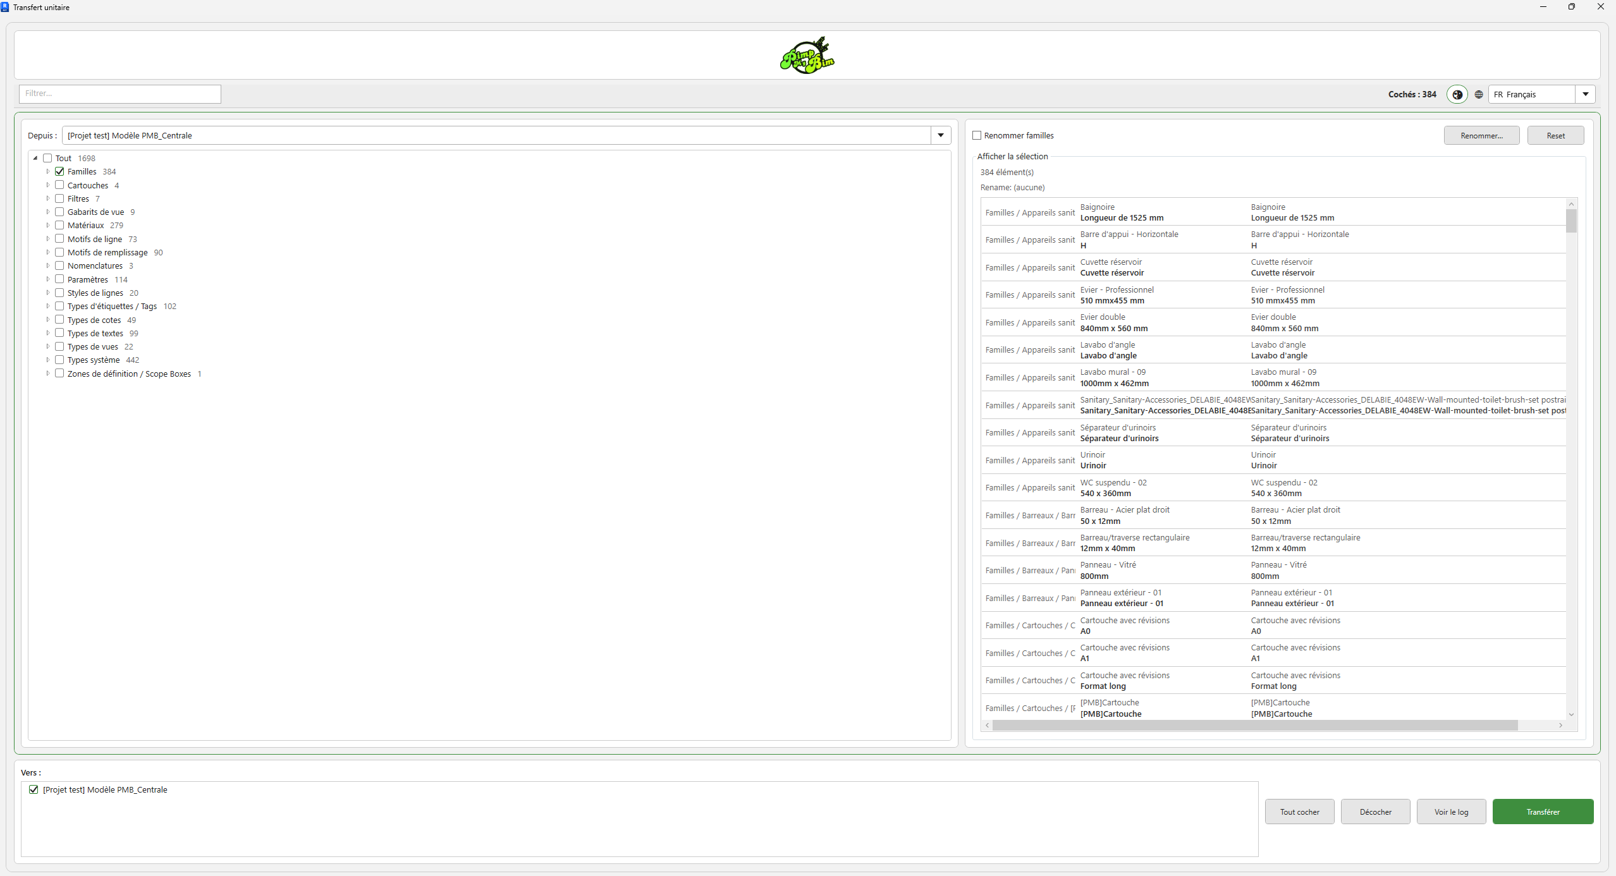1616x876 pixels.
Task: Select the Evier - Professionnel 510 mmx455 mm row
Action: pyautogui.click(x=1273, y=295)
